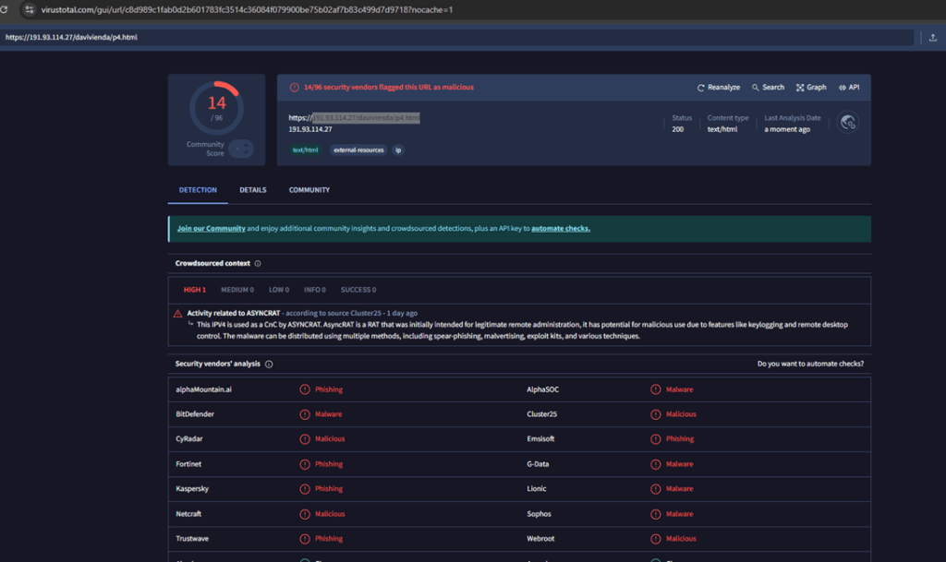Switch to the DETAILS tab
The image size is (946, 562).
pos(252,190)
